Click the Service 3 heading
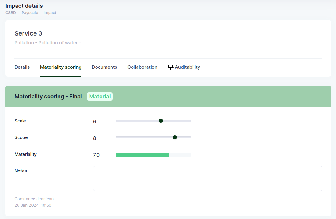The image size is (336, 219). 28,33
